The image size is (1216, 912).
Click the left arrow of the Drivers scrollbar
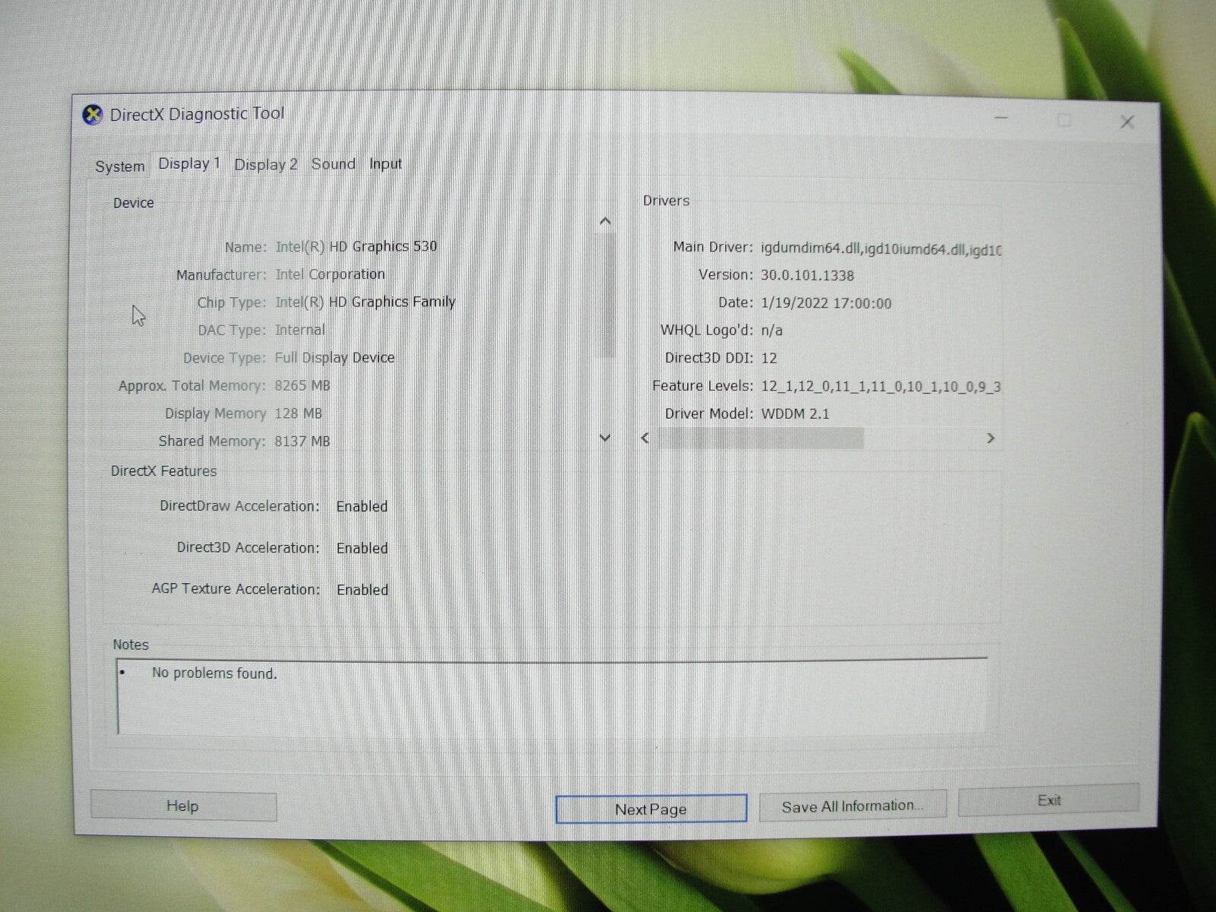(646, 439)
